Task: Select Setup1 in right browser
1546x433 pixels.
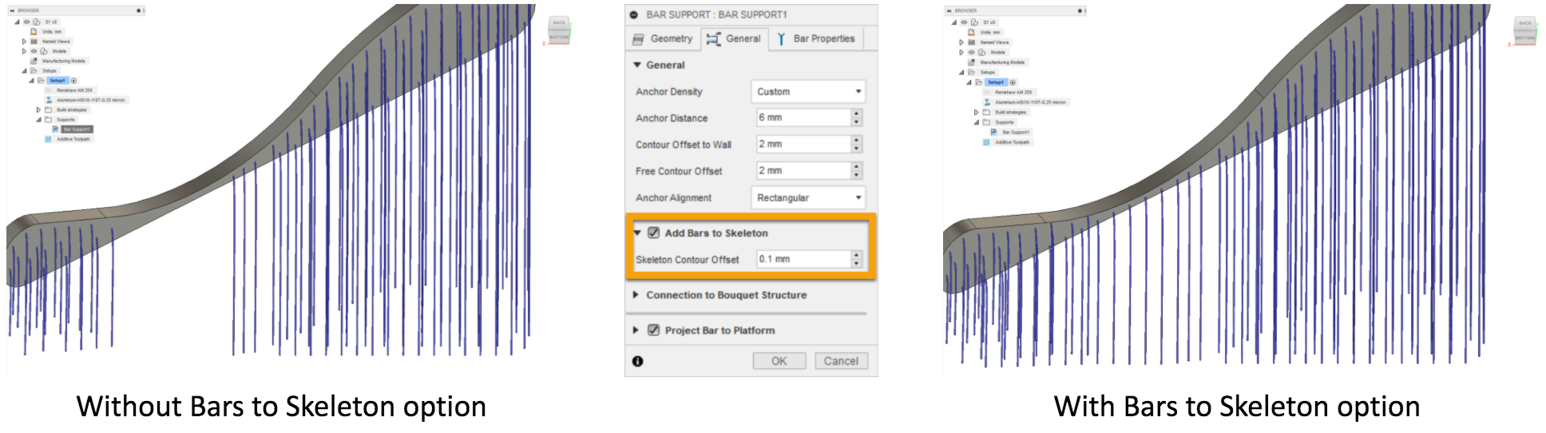Action: 996,82
